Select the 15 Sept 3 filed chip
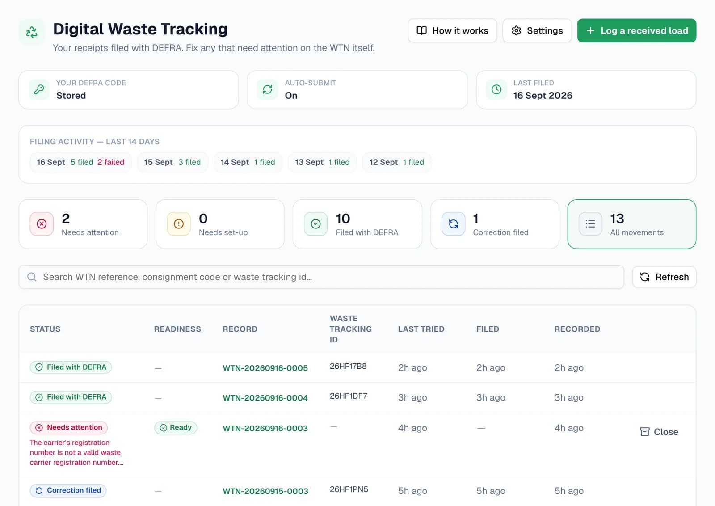 click(172, 162)
